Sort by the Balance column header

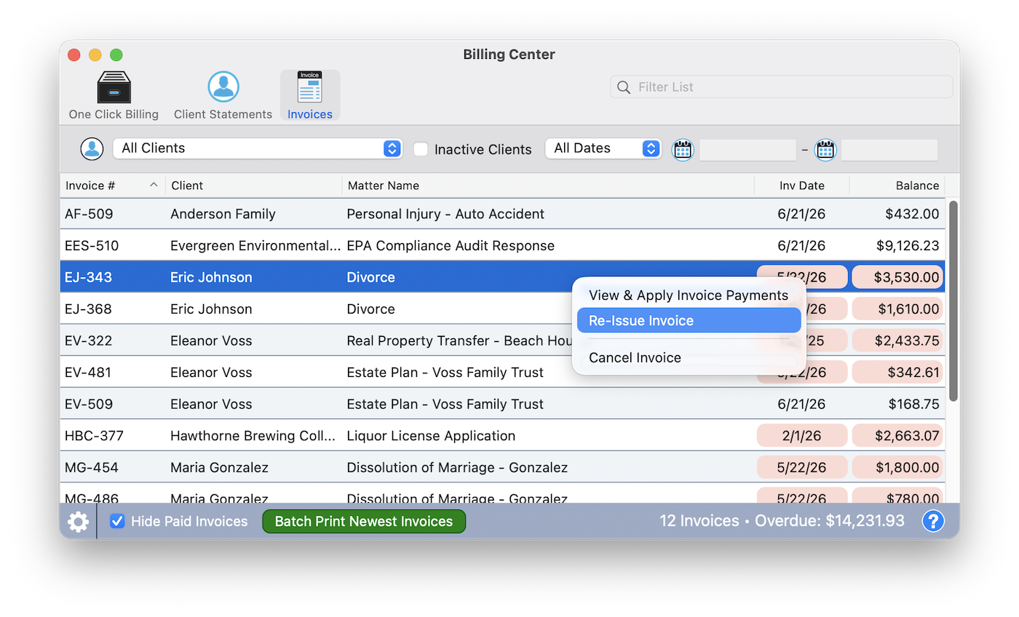coord(897,186)
